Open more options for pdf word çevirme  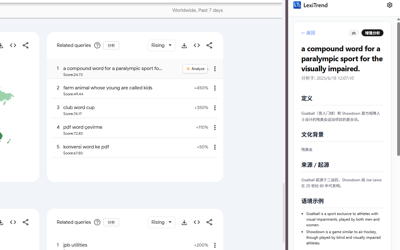(x=215, y=127)
